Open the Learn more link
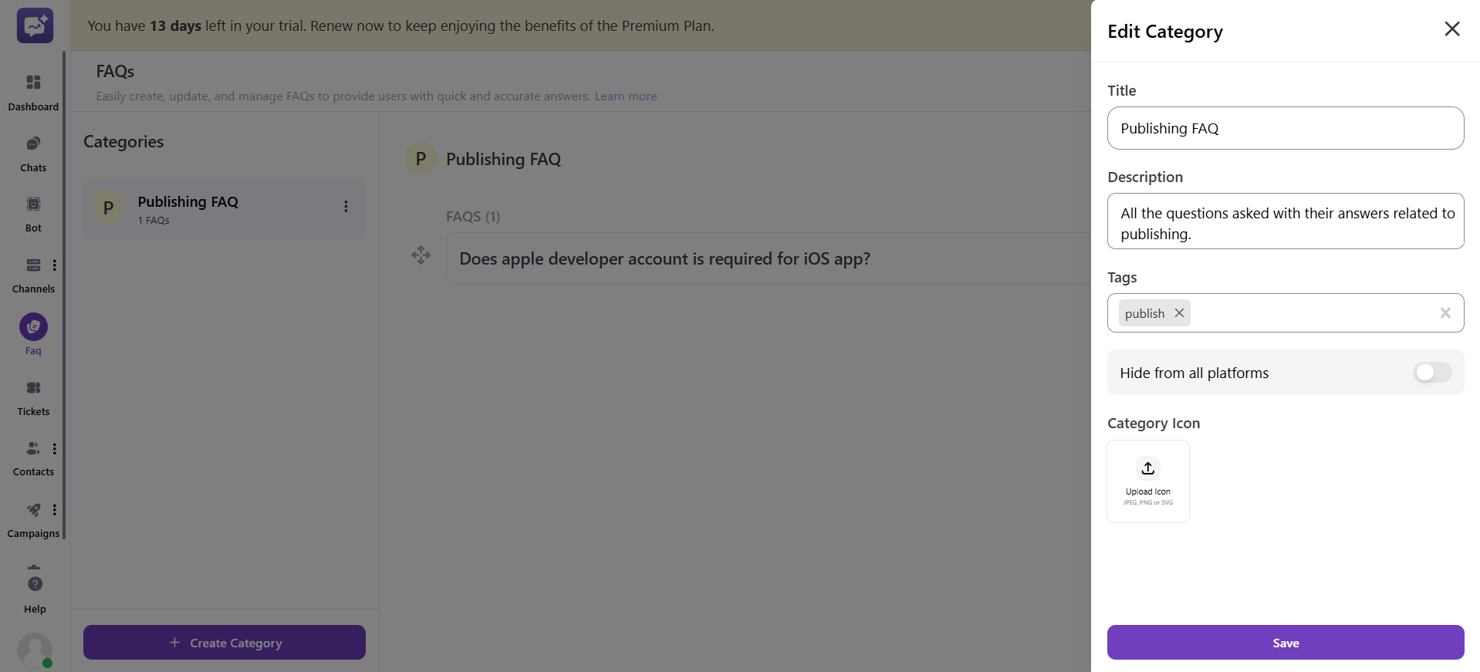This screenshot has width=1480, height=672. pyautogui.click(x=625, y=96)
